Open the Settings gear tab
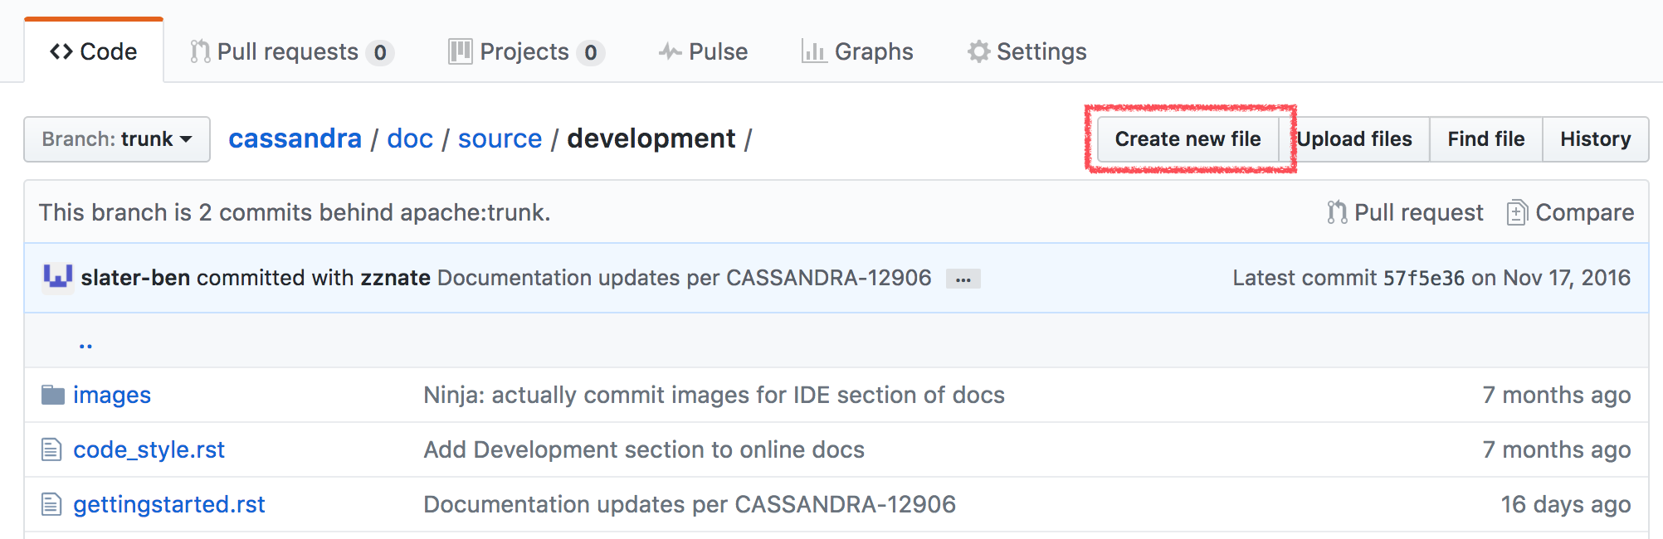Image resolution: width=1663 pixels, height=539 pixels. pyautogui.click(x=1027, y=51)
